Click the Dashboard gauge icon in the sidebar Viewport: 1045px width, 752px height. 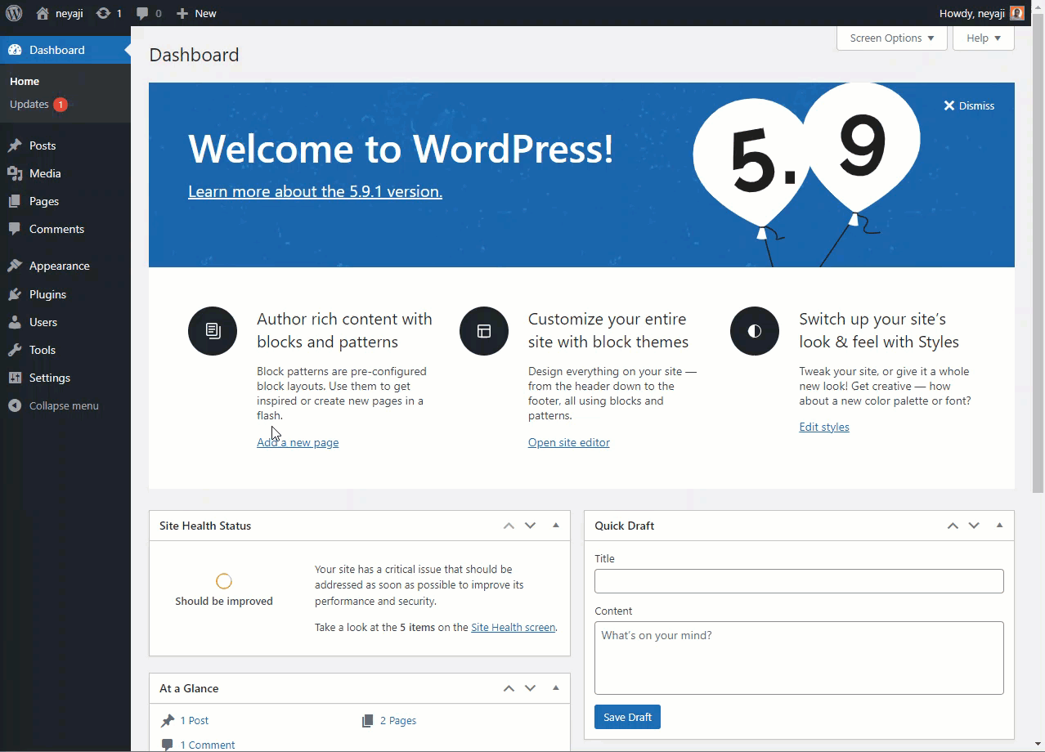pos(15,50)
